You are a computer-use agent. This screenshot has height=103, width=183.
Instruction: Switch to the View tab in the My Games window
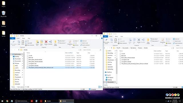tap(122, 36)
